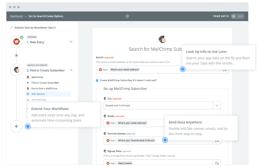Toggle Create MailChimp Subscriber if missing checkbox

pos(97,80)
